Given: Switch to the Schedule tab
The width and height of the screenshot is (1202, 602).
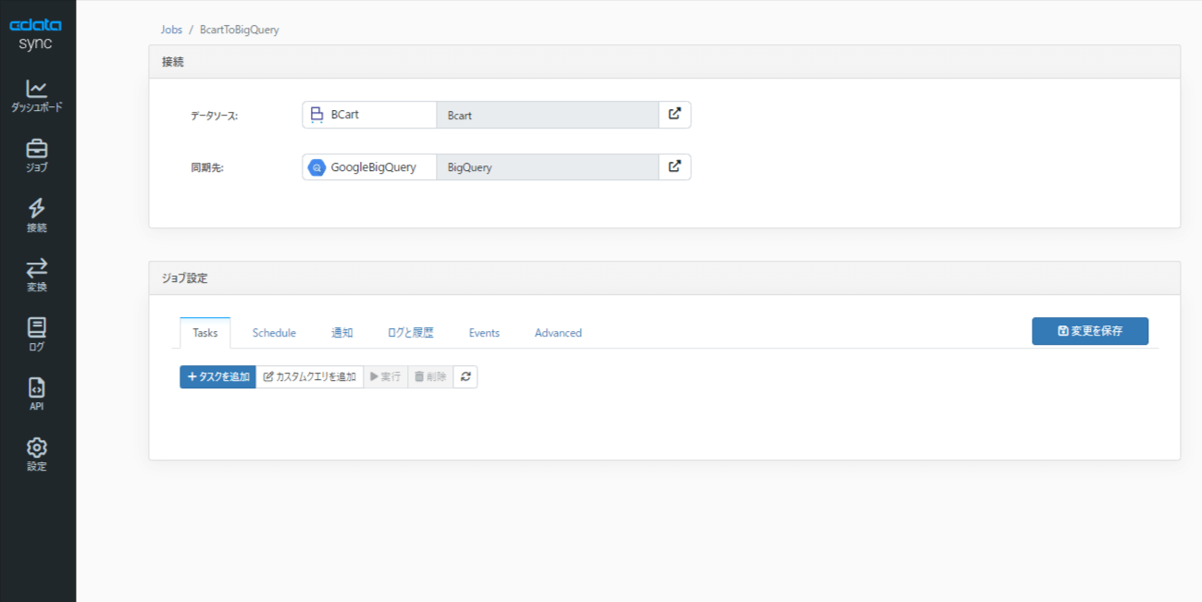Looking at the screenshot, I should pyautogui.click(x=274, y=333).
